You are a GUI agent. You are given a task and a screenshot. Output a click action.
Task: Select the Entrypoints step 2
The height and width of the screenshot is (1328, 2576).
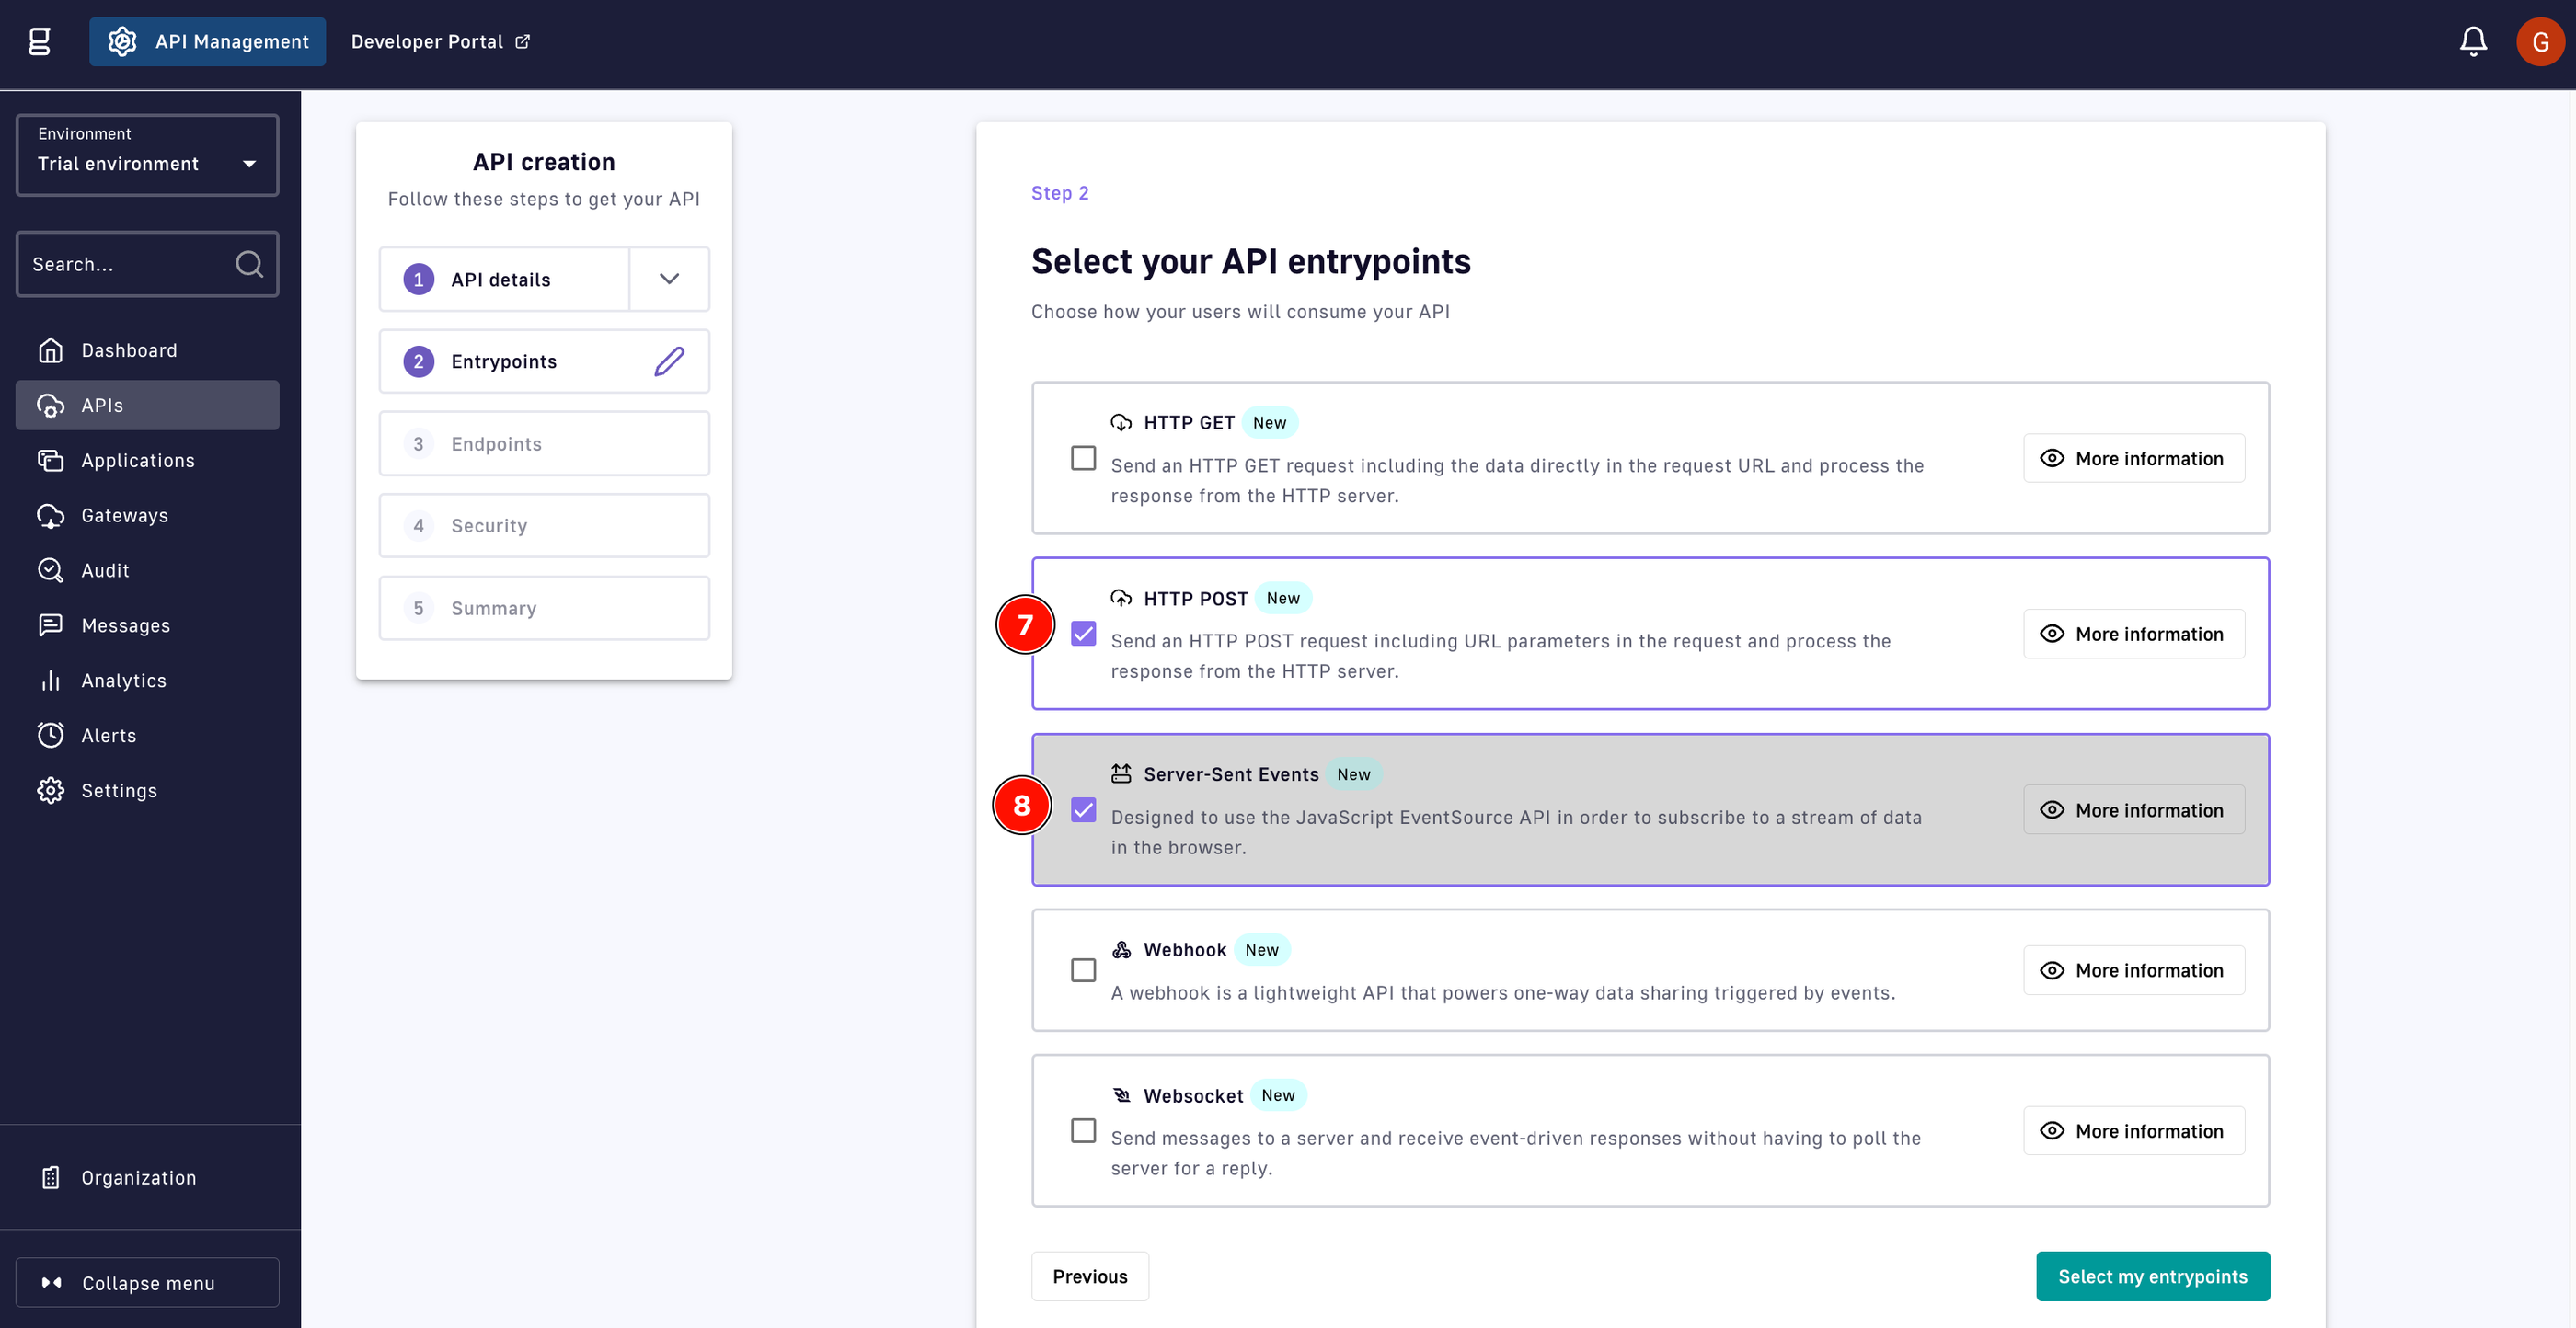[x=544, y=361]
